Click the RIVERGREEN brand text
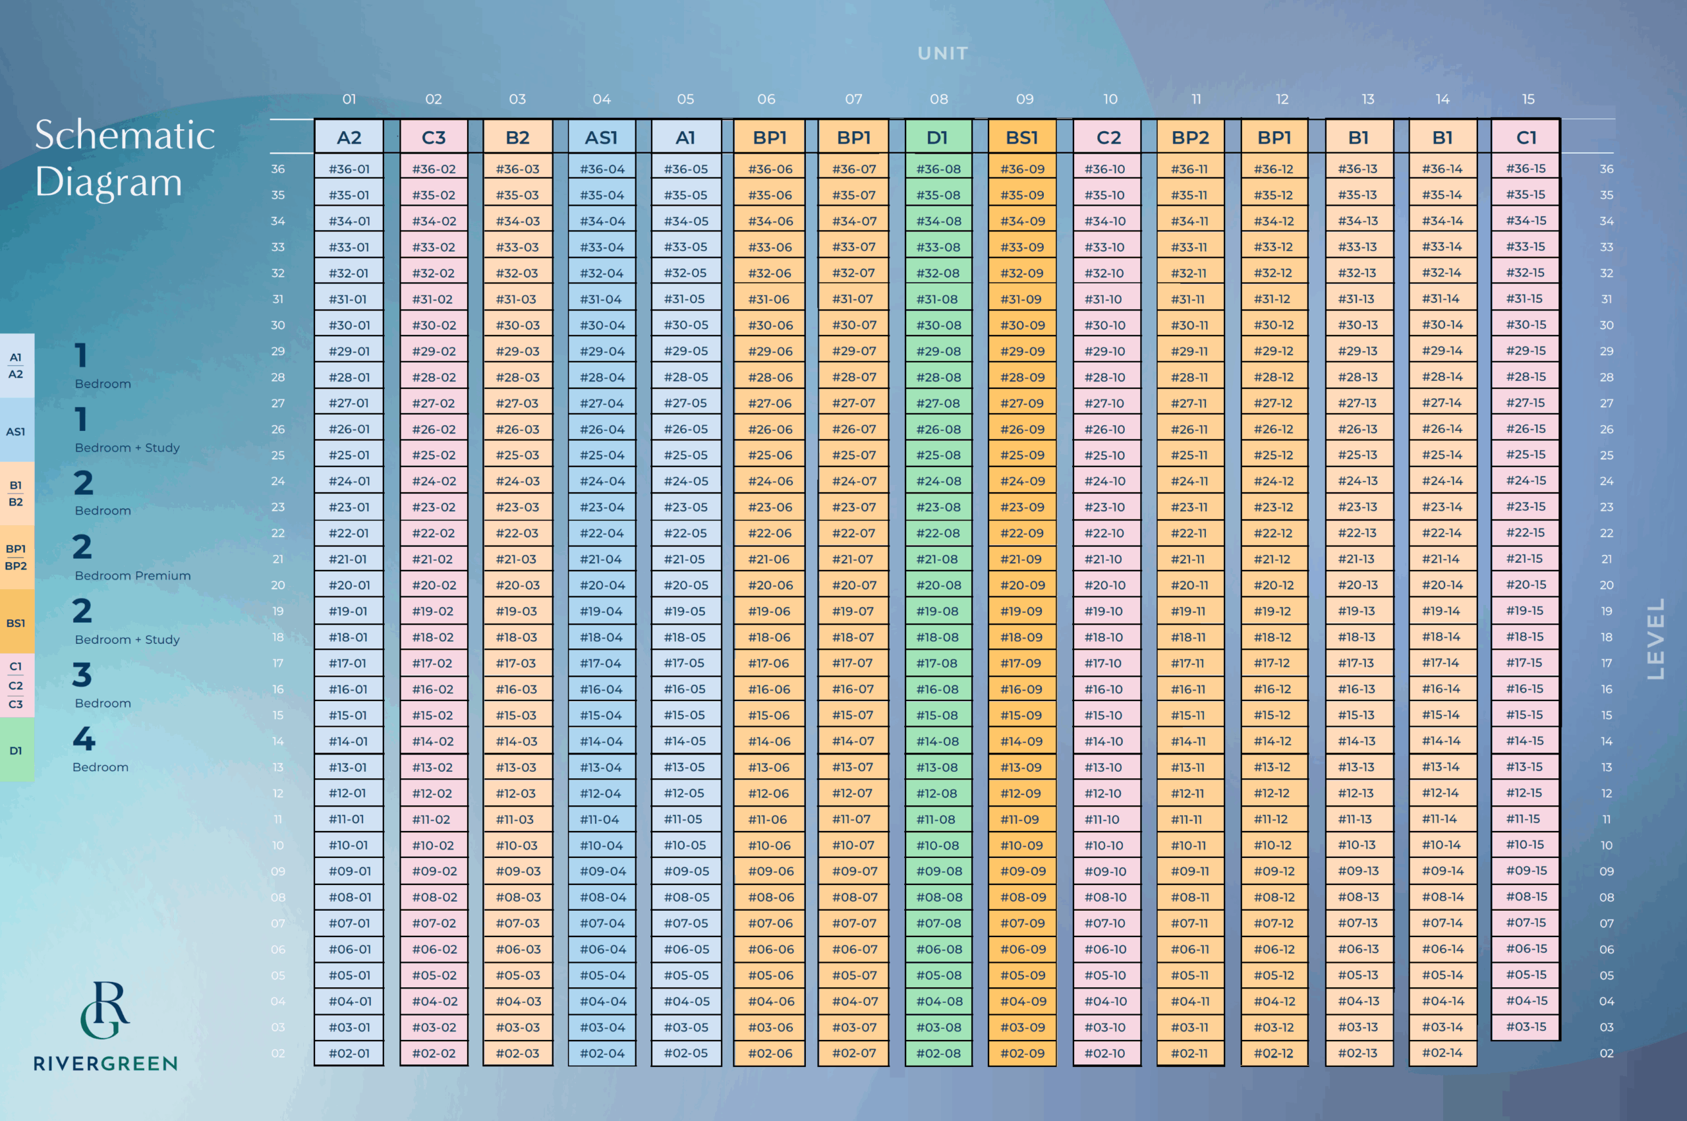 106,1063
